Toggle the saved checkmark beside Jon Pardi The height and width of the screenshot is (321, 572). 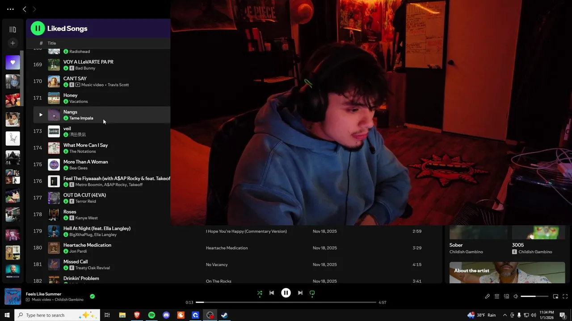pos(66,251)
